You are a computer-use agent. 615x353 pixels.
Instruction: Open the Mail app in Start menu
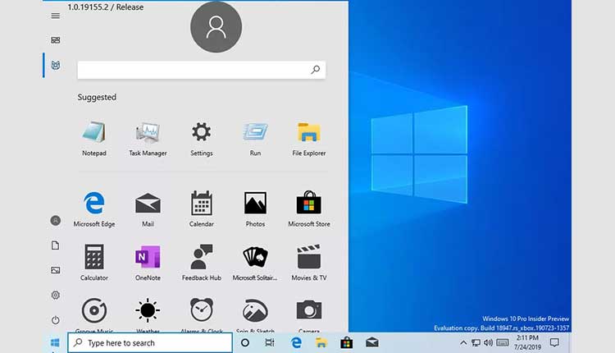148,209
